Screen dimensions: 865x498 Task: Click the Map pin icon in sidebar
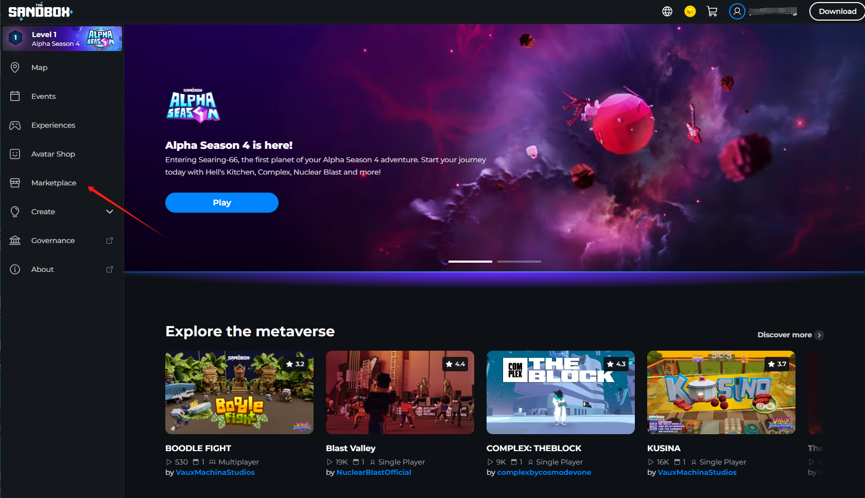(x=15, y=67)
